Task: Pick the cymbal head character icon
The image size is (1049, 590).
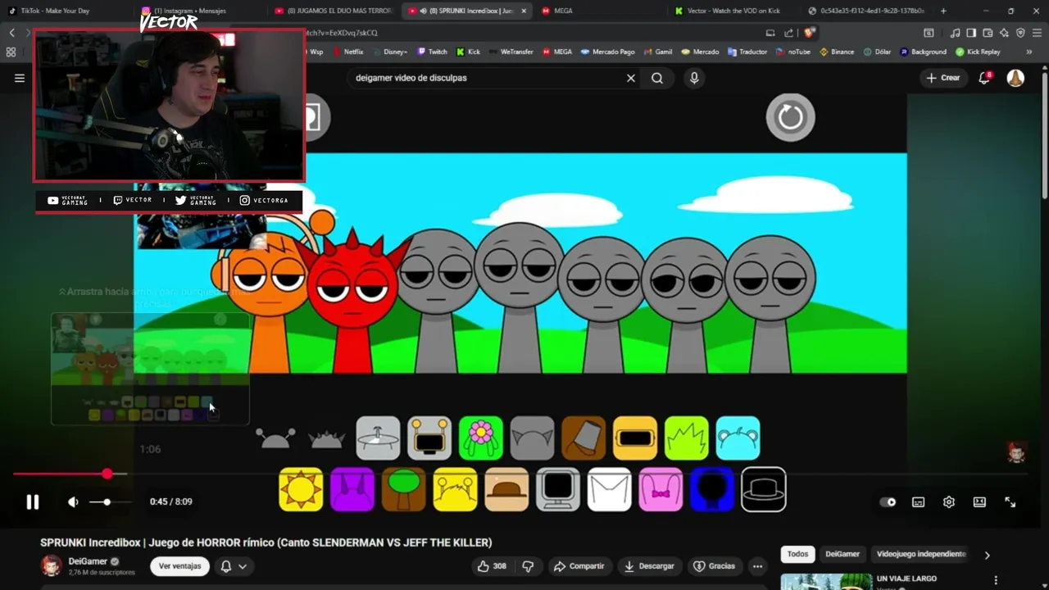Action: pos(378,438)
